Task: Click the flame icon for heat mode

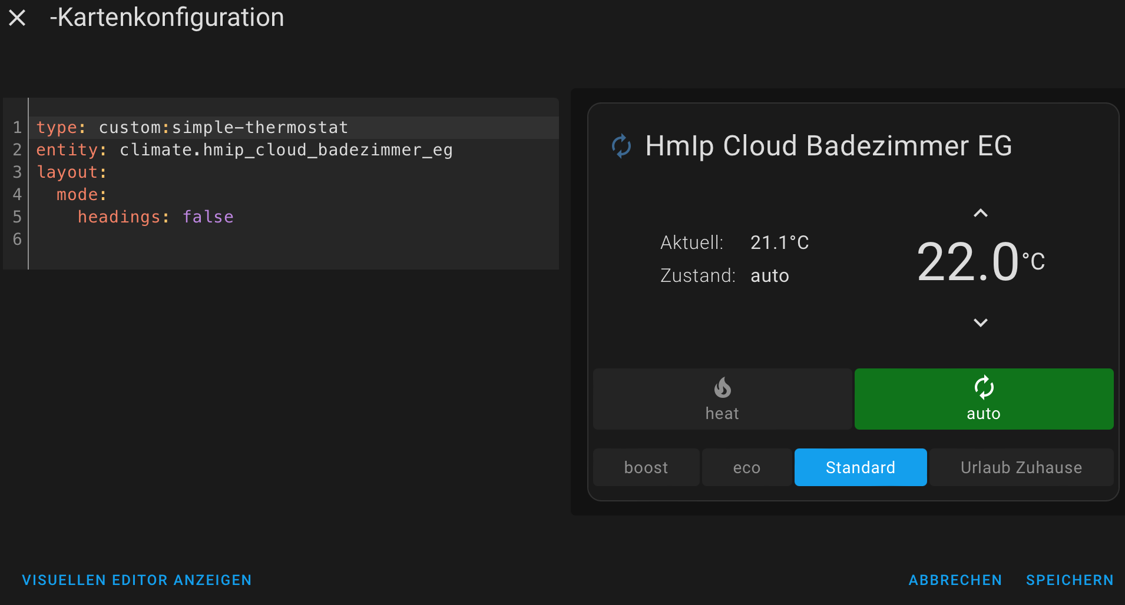Action: pyautogui.click(x=722, y=388)
